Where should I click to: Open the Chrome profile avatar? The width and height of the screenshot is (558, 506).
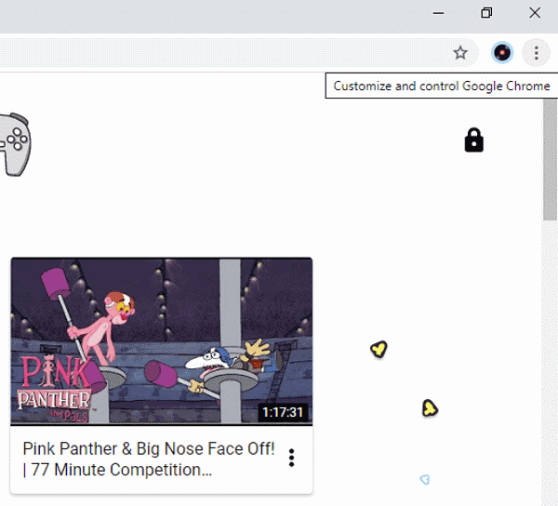click(502, 53)
